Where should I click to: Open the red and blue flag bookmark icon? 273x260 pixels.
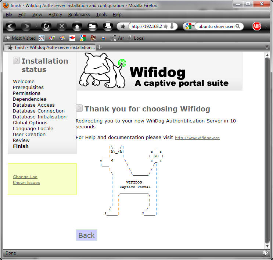pyautogui.click(x=72, y=38)
